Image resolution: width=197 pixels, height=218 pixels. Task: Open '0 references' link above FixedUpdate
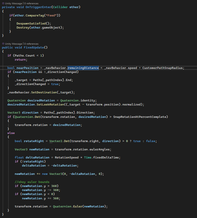coord(32,44)
